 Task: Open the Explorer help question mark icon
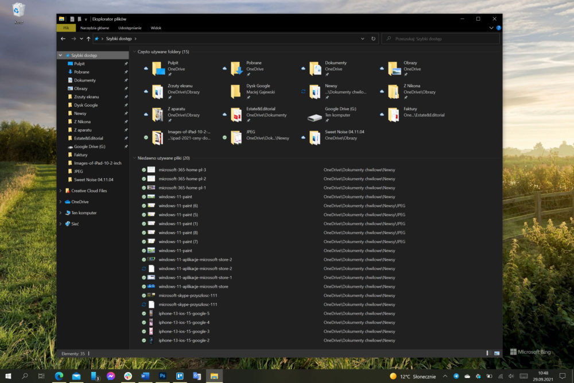click(499, 28)
